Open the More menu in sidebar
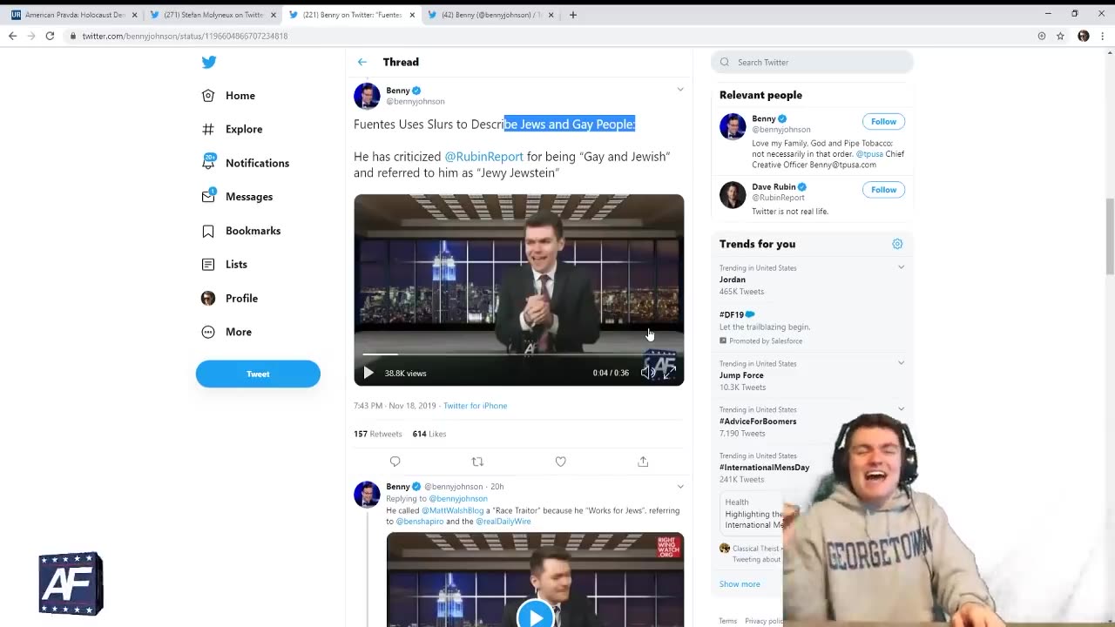 (x=226, y=332)
